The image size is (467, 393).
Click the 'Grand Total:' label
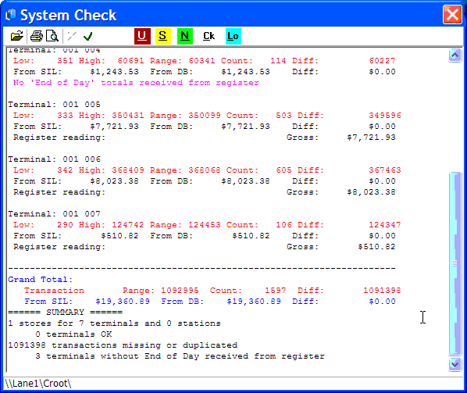pos(40,280)
